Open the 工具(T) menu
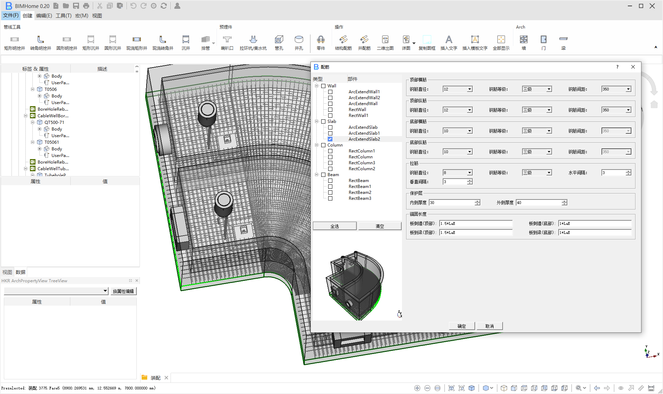663x394 pixels. 64,16
